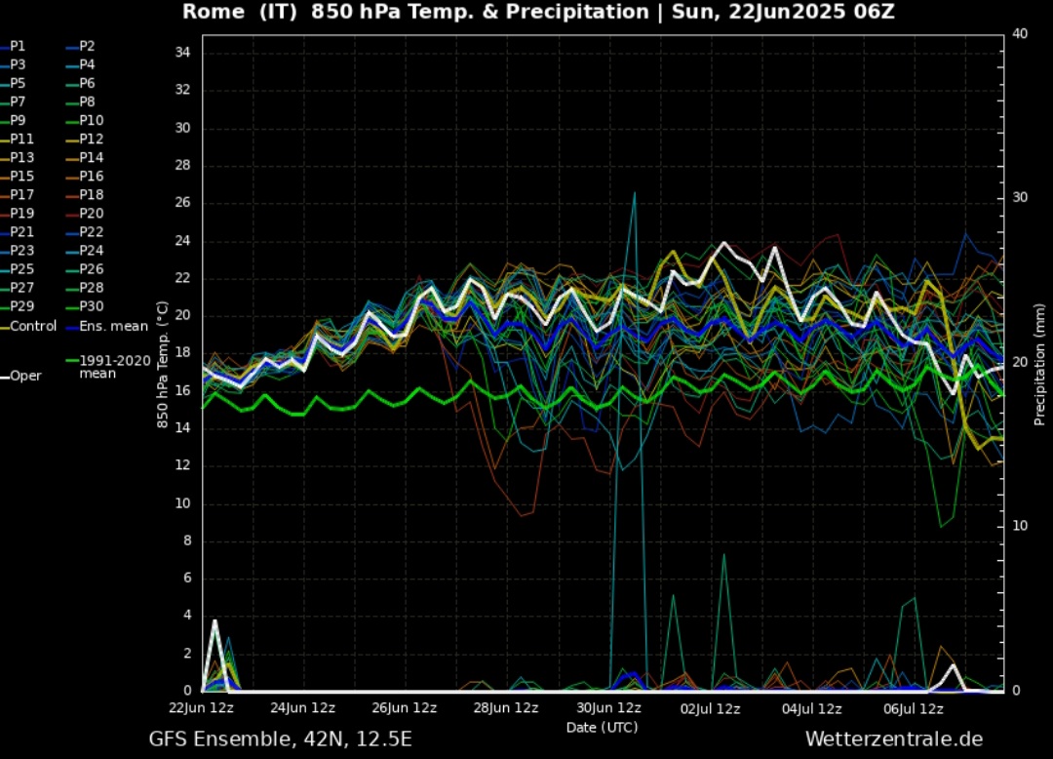This screenshot has width=1053, height=759.
Task: Click the 06Jul 12z date tick label
Action: click(912, 708)
